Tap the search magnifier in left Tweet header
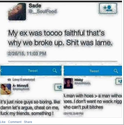 [x=55, y=71]
